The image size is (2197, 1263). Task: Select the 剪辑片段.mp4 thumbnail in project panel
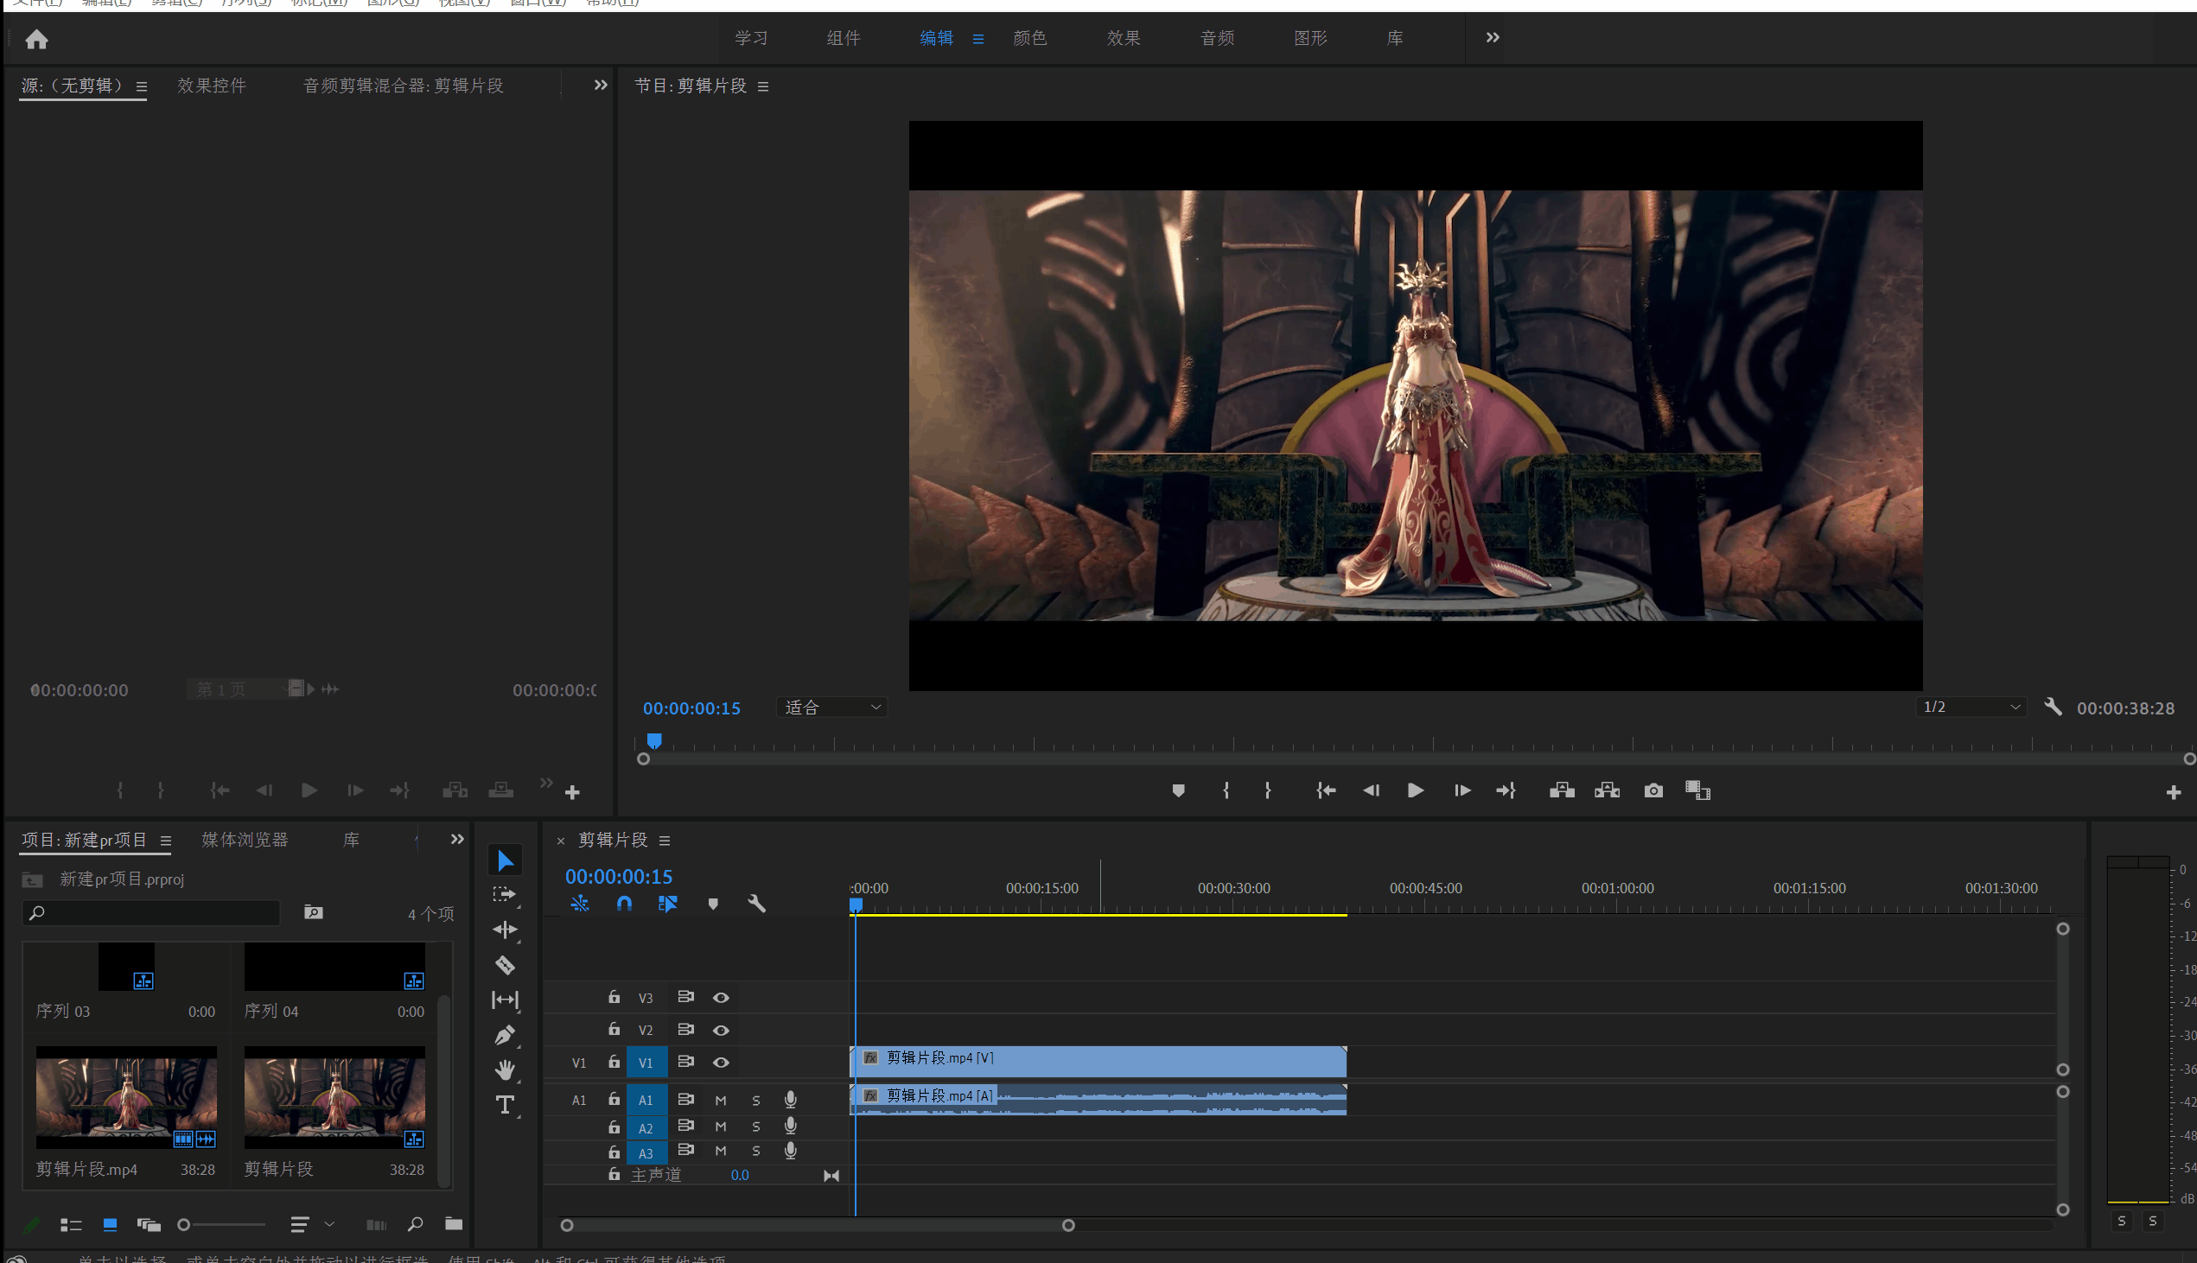(x=127, y=1096)
